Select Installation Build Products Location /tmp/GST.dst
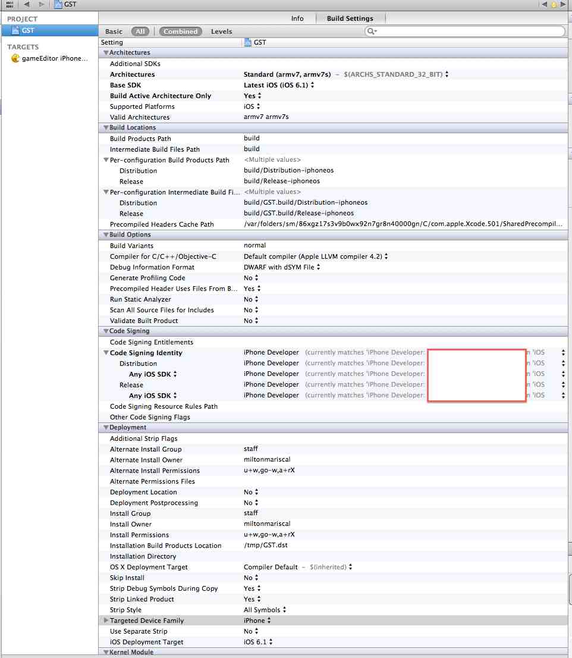The height and width of the screenshot is (658, 572). pos(265,545)
